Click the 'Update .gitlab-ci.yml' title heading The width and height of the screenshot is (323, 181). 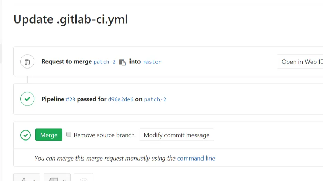pos(71,19)
